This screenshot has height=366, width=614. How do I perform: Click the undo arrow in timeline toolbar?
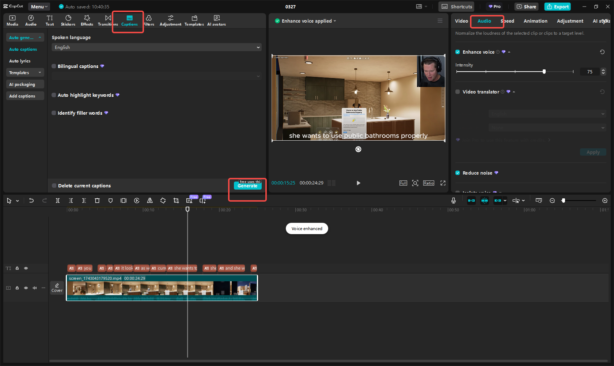point(31,201)
